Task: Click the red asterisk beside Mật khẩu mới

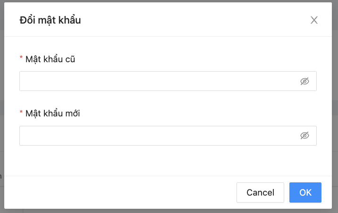Action: pos(21,113)
